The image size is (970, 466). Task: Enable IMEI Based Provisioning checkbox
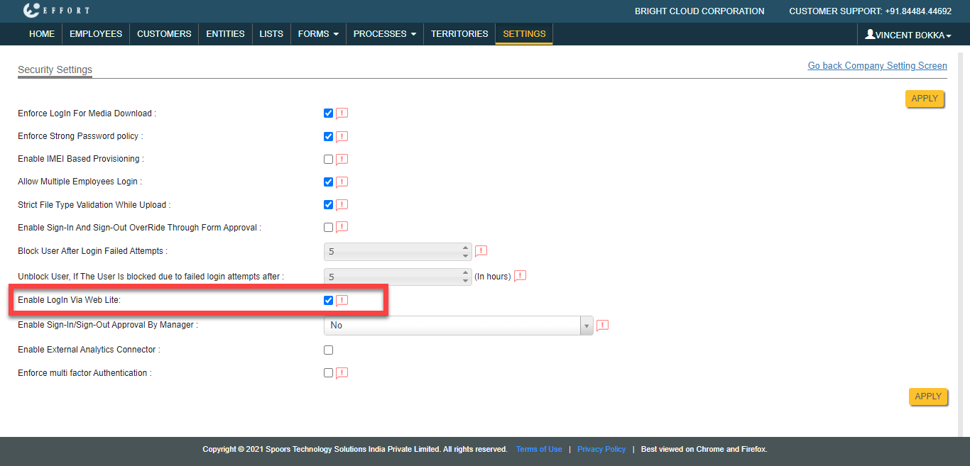pyautogui.click(x=328, y=160)
